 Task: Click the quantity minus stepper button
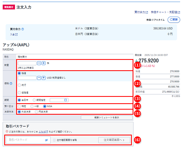pos(39,63)
